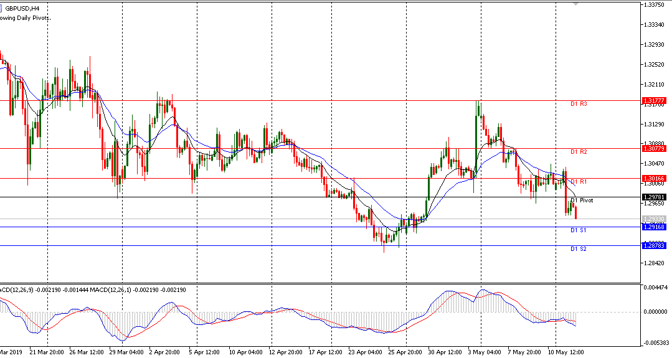
Task: Click the red 1.31777 price tag
Action: pyautogui.click(x=653, y=100)
